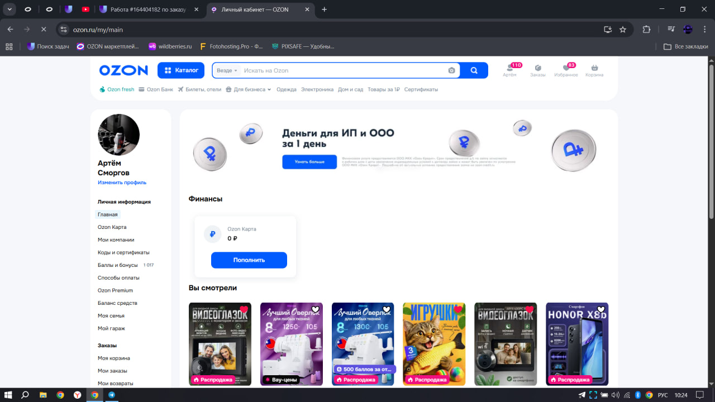This screenshot has width=715, height=402.
Task: Toggle favorite heart on Видеоглазок с монитором card
Action: point(244,309)
